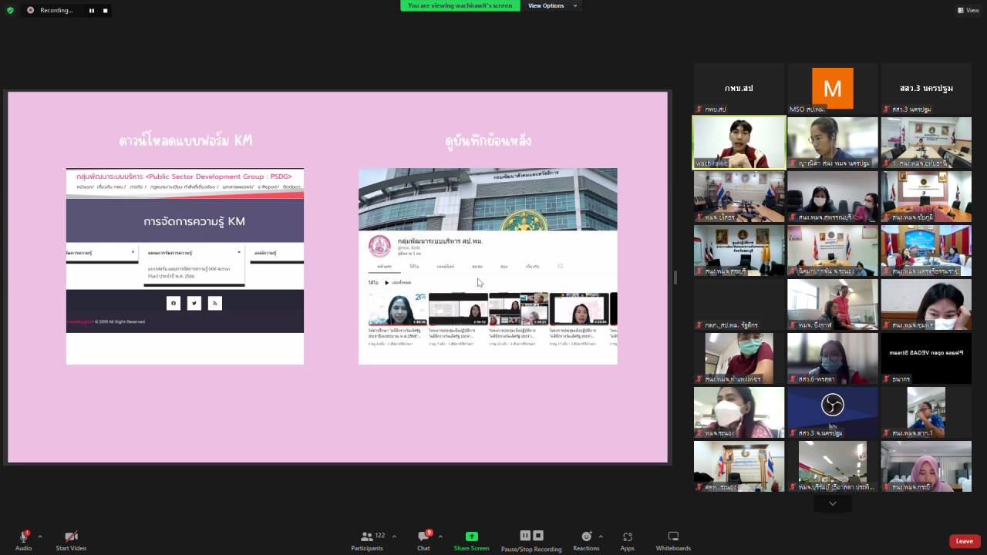Screen dimensions: 987x555
Task: Stop recording from the top Recording bar
Action: (x=106, y=10)
